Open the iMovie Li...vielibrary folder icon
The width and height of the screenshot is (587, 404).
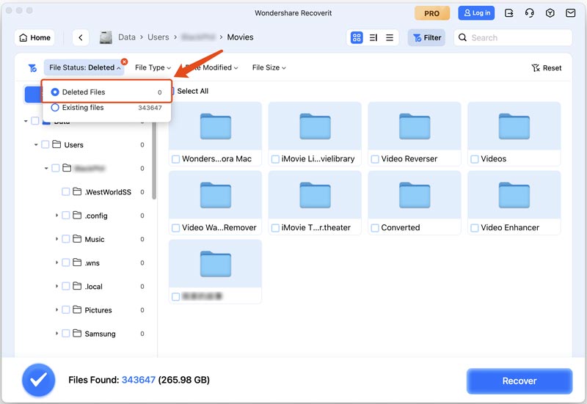pyautogui.click(x=316, y=126)
